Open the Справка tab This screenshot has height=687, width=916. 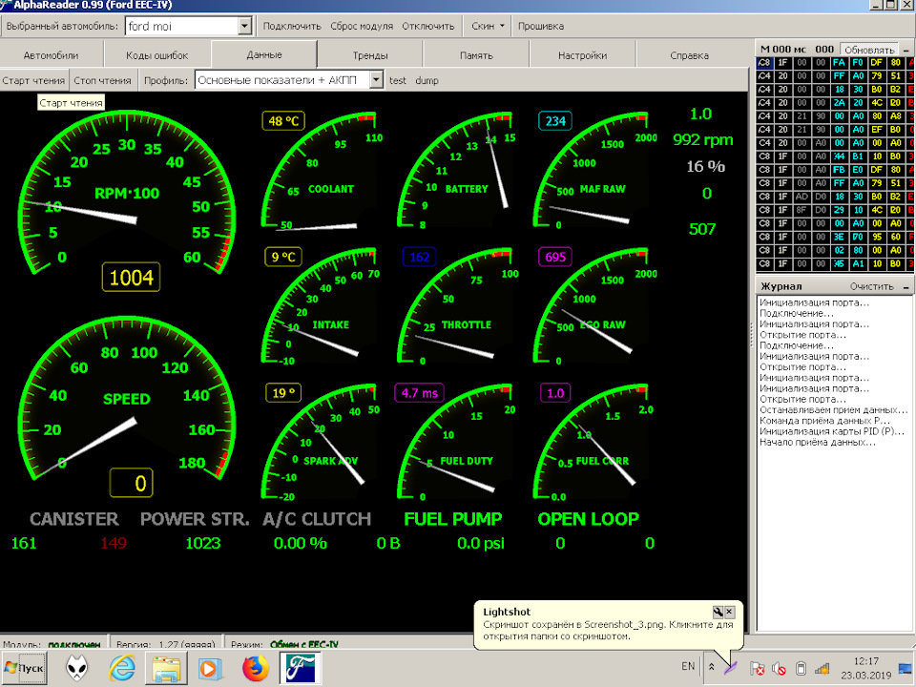click(689, 55)
